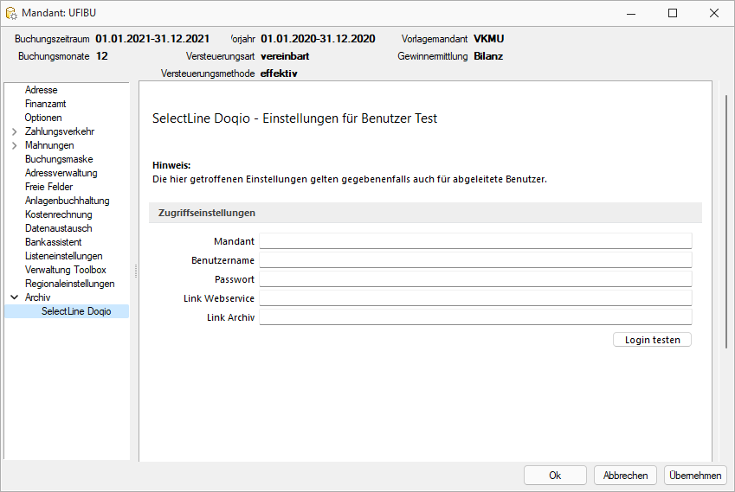
Task: Click into the Benutzername field
Action: coord(475,260)
